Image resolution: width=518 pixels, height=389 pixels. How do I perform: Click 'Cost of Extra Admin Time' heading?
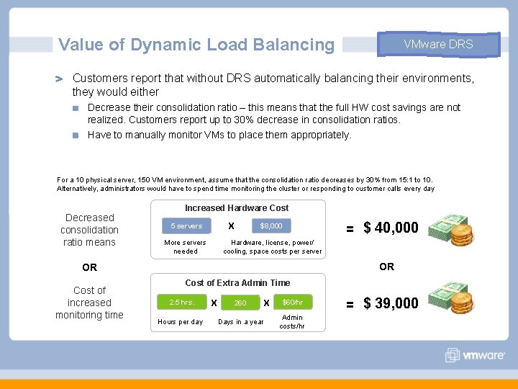(x=237, y=283)
